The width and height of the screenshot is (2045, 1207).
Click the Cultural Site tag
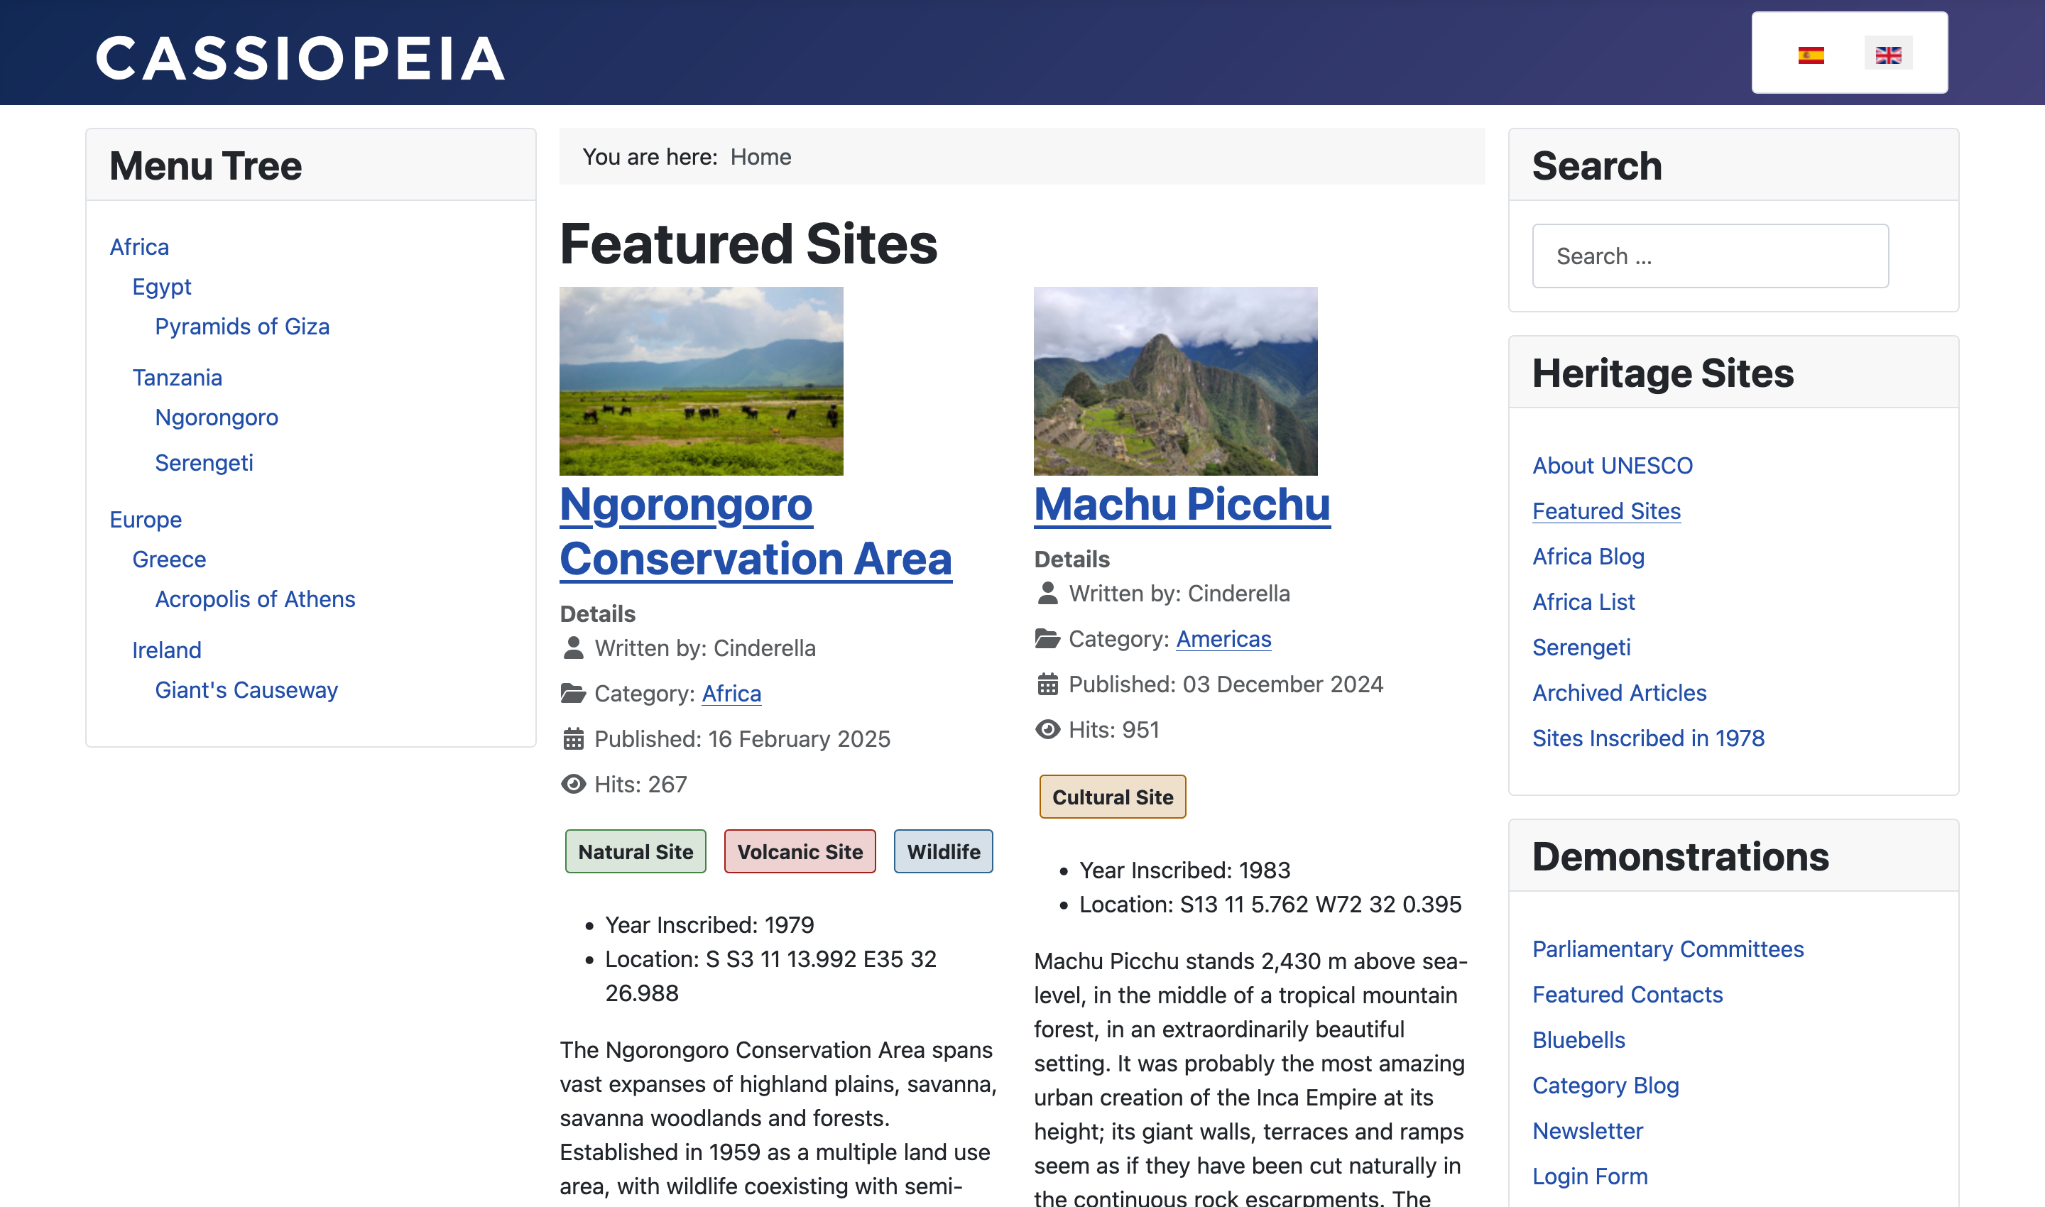pos(1112,796)
